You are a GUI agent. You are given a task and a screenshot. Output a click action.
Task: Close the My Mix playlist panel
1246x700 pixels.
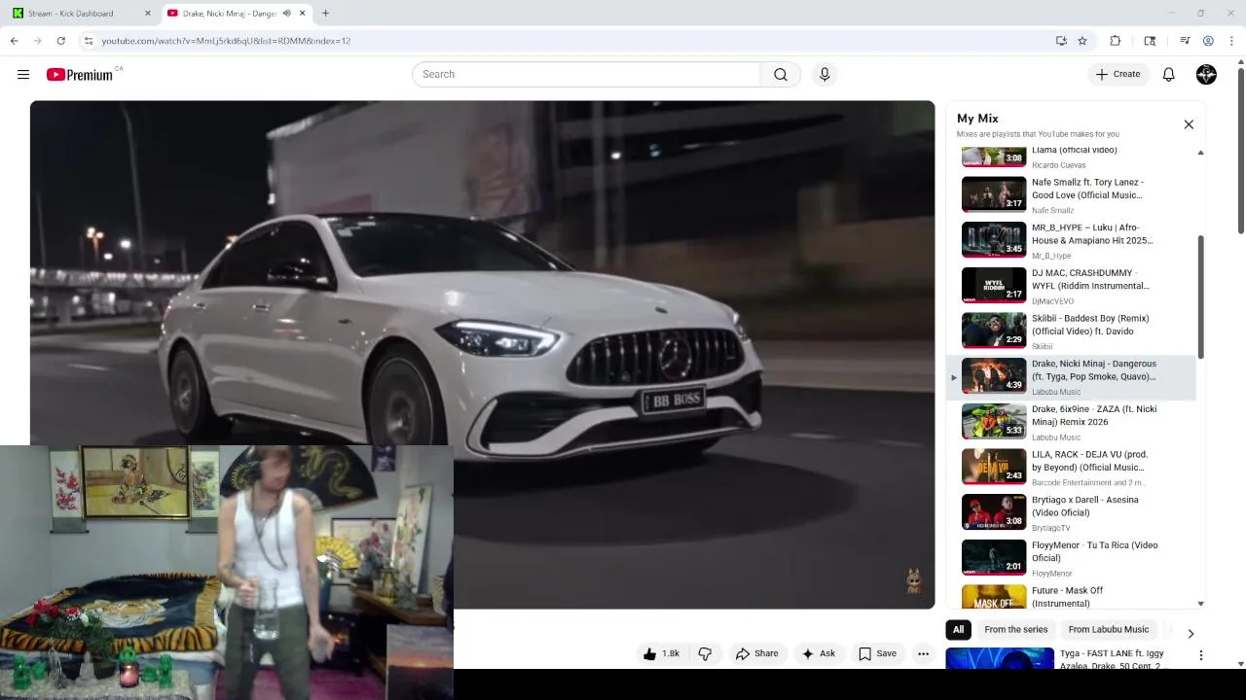pyautogui.click(x=1189, y=124)
